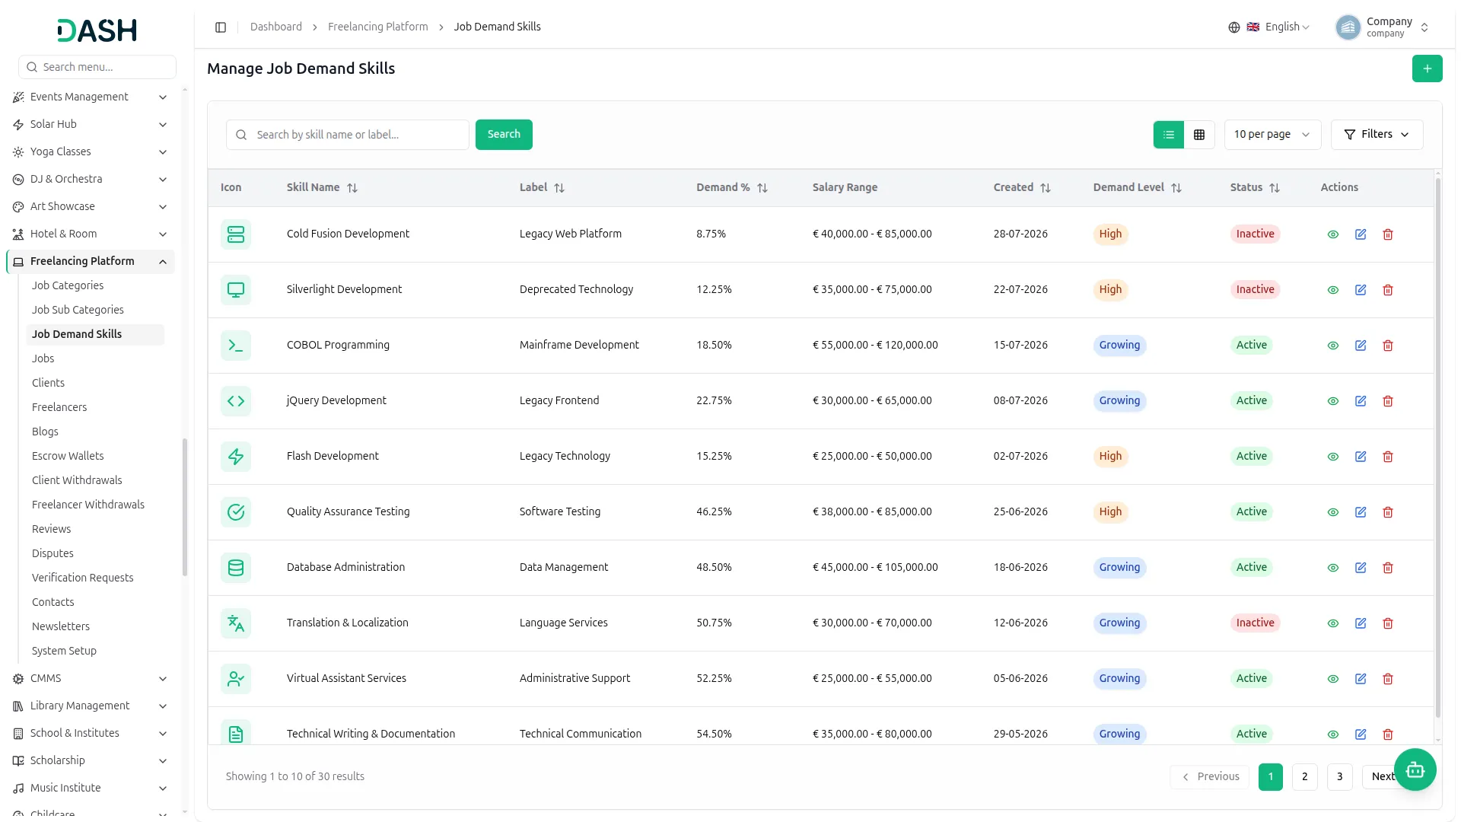Screen dimensions: 1461x822
Task: Delete the Translation & Localization skill
Action: pyautogui.click(x=1388, y=623)
